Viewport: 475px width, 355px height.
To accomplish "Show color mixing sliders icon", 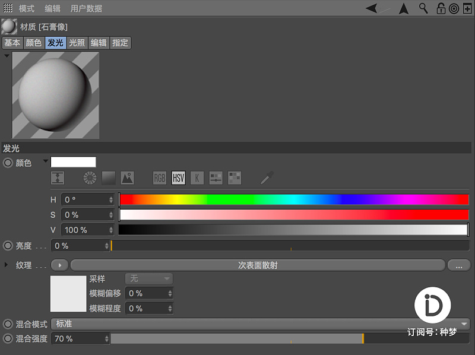I will 216,178.
